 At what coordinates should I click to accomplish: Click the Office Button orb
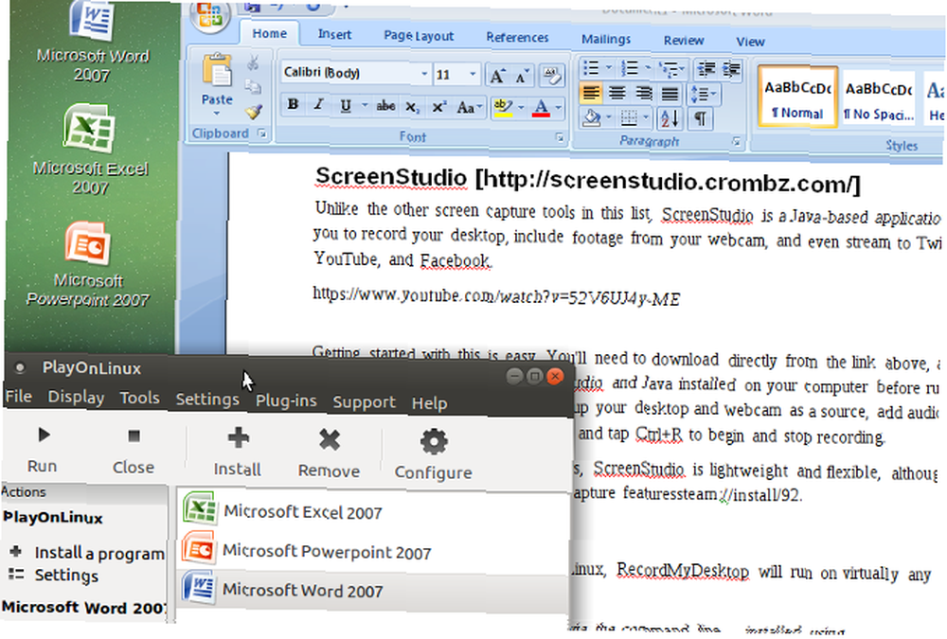pos(211,14)
